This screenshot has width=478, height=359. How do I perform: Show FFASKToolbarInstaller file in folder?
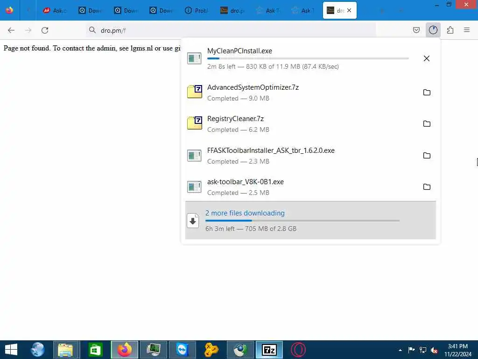427,155
